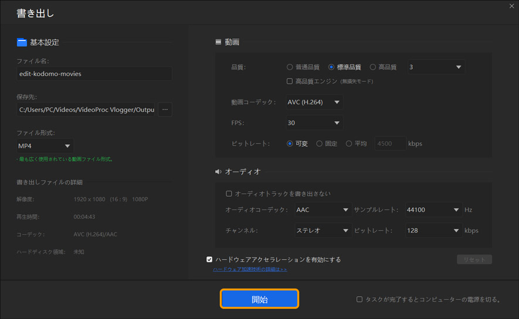Screen dimensions: 519x319
Task: Toggle ハードウェアアクセラレーションを有効にする checkbox
Action: click(209, 259)
